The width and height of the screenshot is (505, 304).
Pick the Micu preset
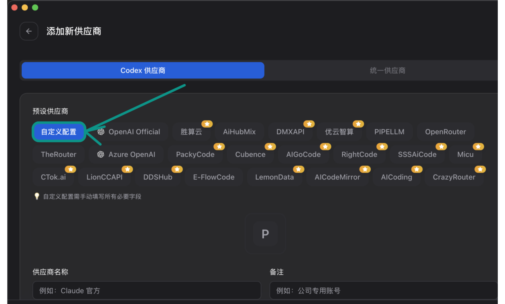(x=465, y=154)
